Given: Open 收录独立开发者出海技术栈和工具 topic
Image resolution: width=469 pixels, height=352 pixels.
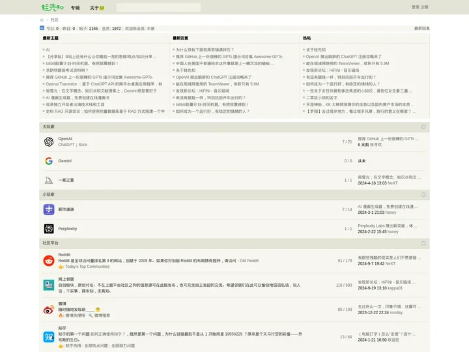Looking at the screenshot, I should tap(75, 105).
